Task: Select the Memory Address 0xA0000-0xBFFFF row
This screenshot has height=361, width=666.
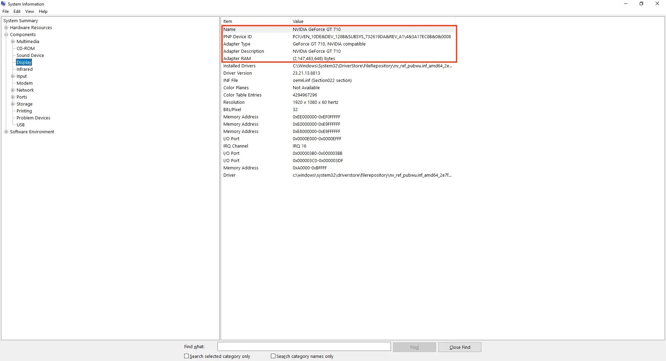Action: tap(339, 168)
